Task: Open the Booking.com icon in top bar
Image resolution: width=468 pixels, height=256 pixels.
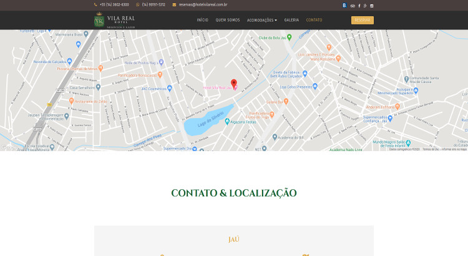Action: [x=344, y=5]
